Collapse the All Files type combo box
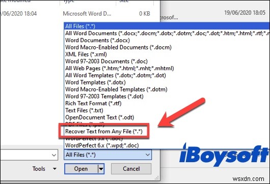 click(108, 155)
